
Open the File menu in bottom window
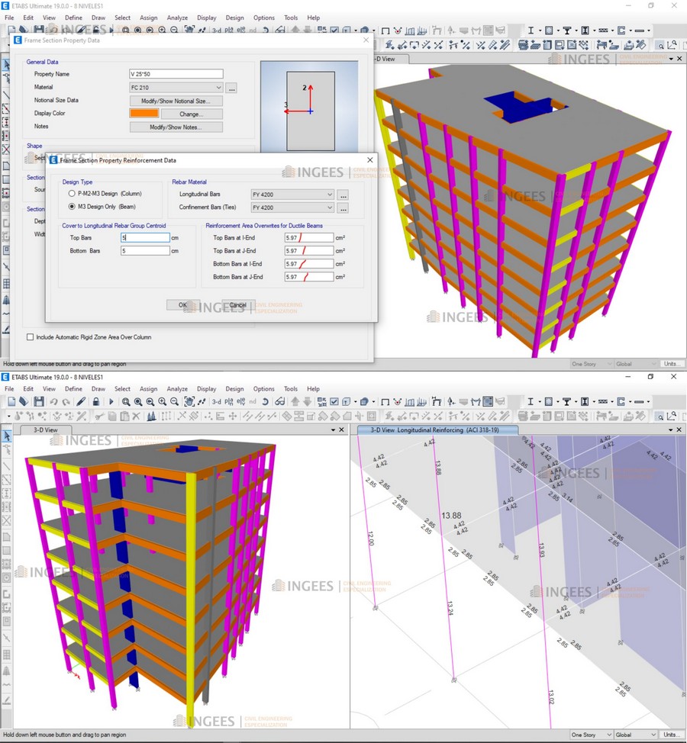pos(9,388)
